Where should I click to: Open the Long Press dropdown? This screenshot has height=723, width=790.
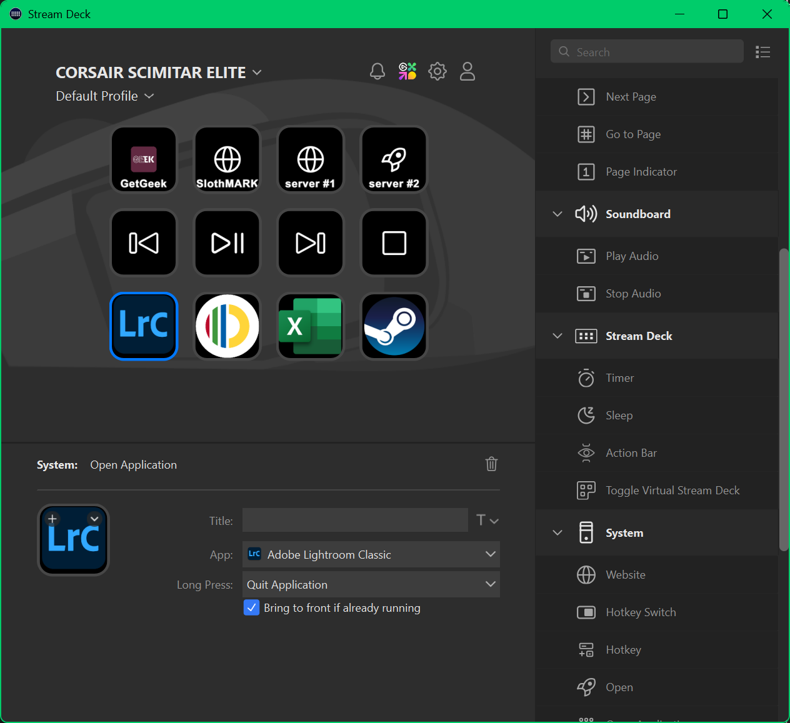[371, 584]
